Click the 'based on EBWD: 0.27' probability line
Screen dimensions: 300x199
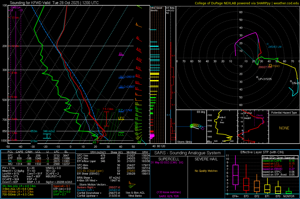point(279,169)
